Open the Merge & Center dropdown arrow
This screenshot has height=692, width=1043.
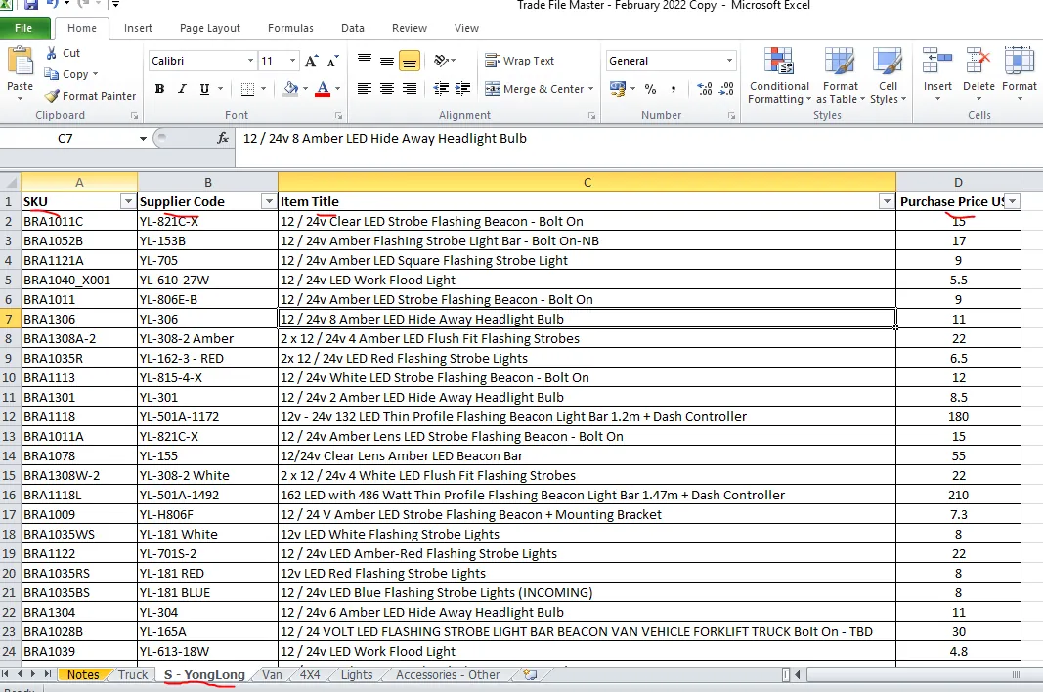pyautogui.click(x=590, y=89)
